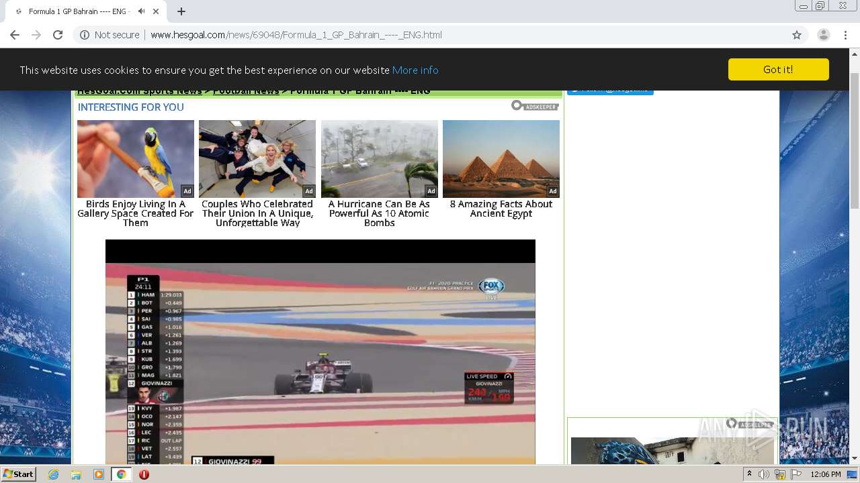Read '8 Amazing Facts About Ancient Egypt'
Screen dimensions: 860x483
coord(501,209)
